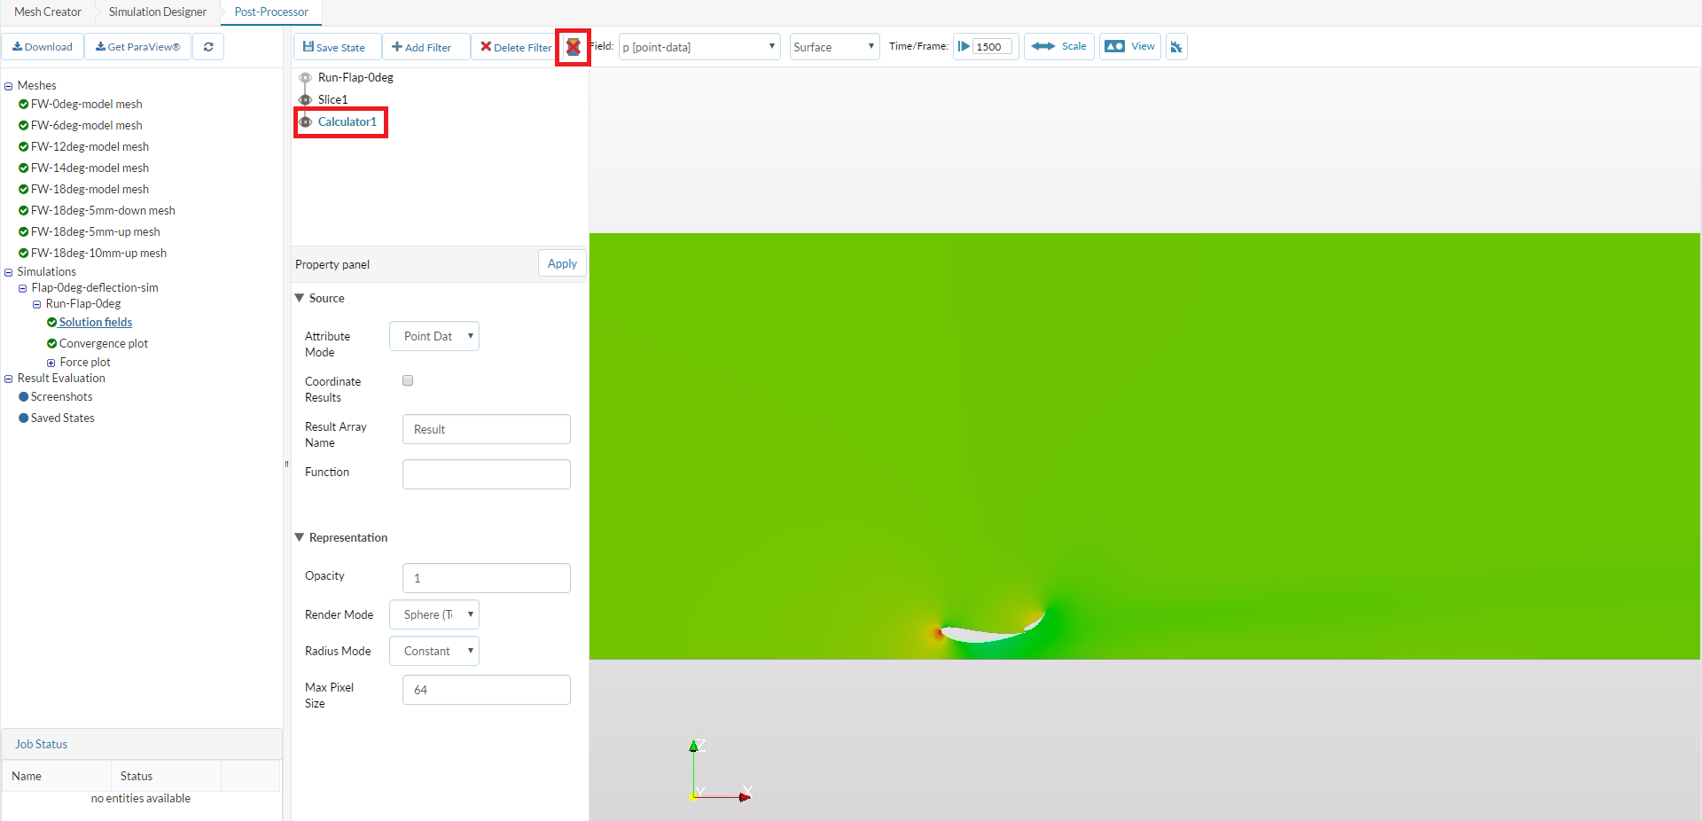
Task: Click the Apply button in Property panel
Action: [562, 264]
